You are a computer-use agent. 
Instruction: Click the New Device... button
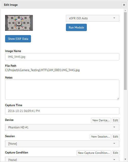click(101, 120)
